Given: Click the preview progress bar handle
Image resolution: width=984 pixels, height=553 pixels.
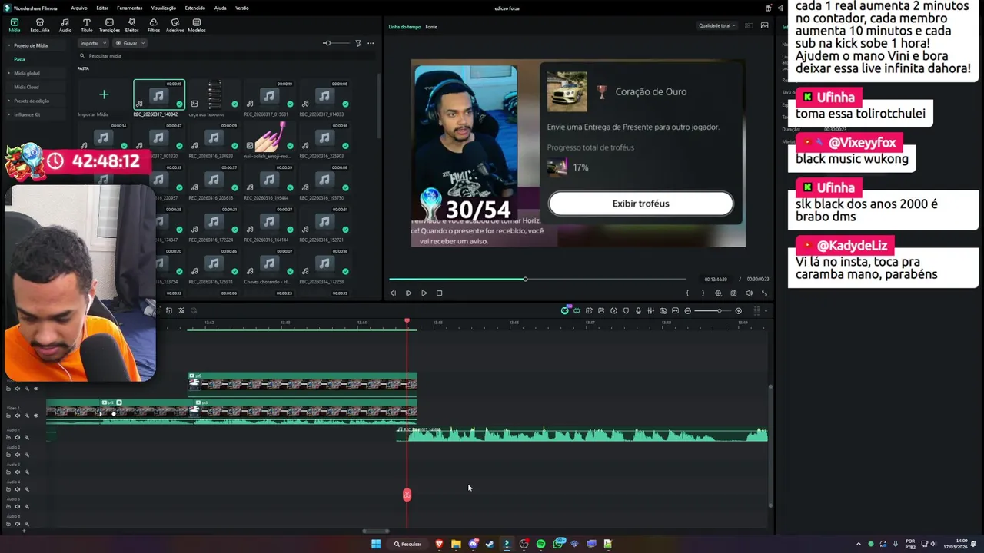Looking at the screenshot, I should click(x=525, y=279).
